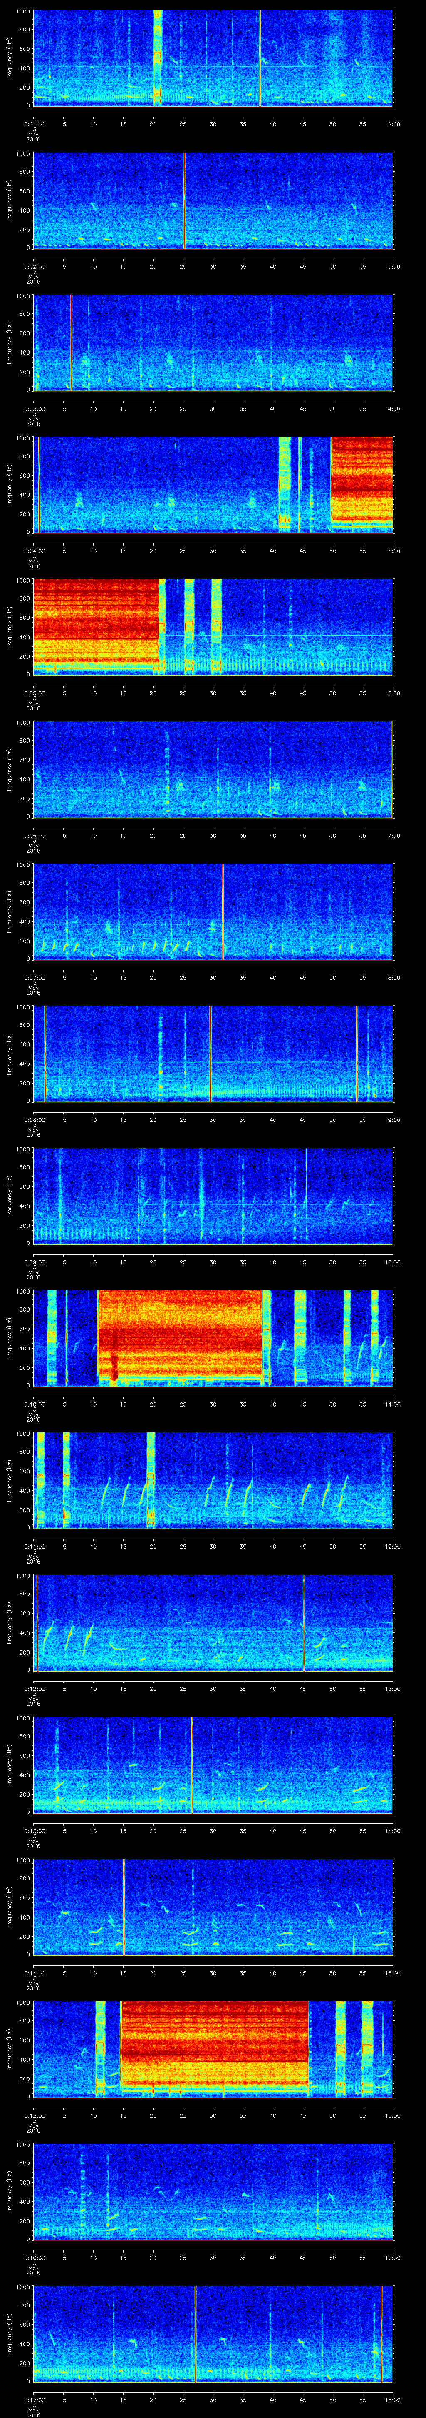Open the spectrogram panel starting at 0:02:00
The image size is (426, 2418).
click(x=213, y=200)
